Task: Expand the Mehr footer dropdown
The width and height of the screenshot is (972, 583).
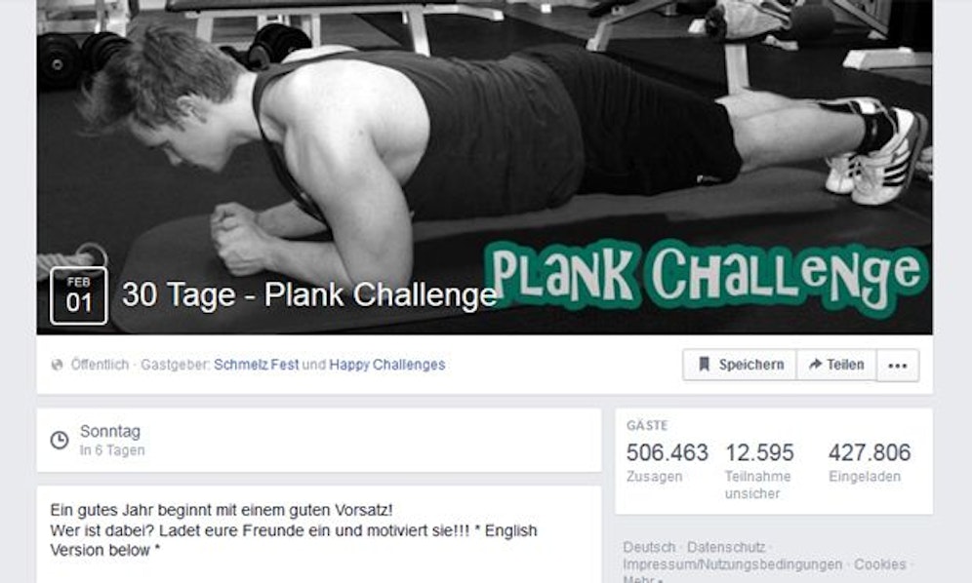Action: 641,579
